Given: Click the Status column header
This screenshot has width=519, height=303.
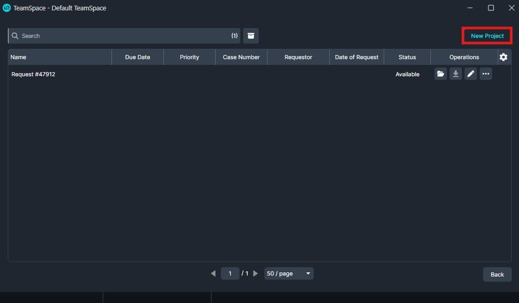Looking at the screenshot, I should point(407,57).
